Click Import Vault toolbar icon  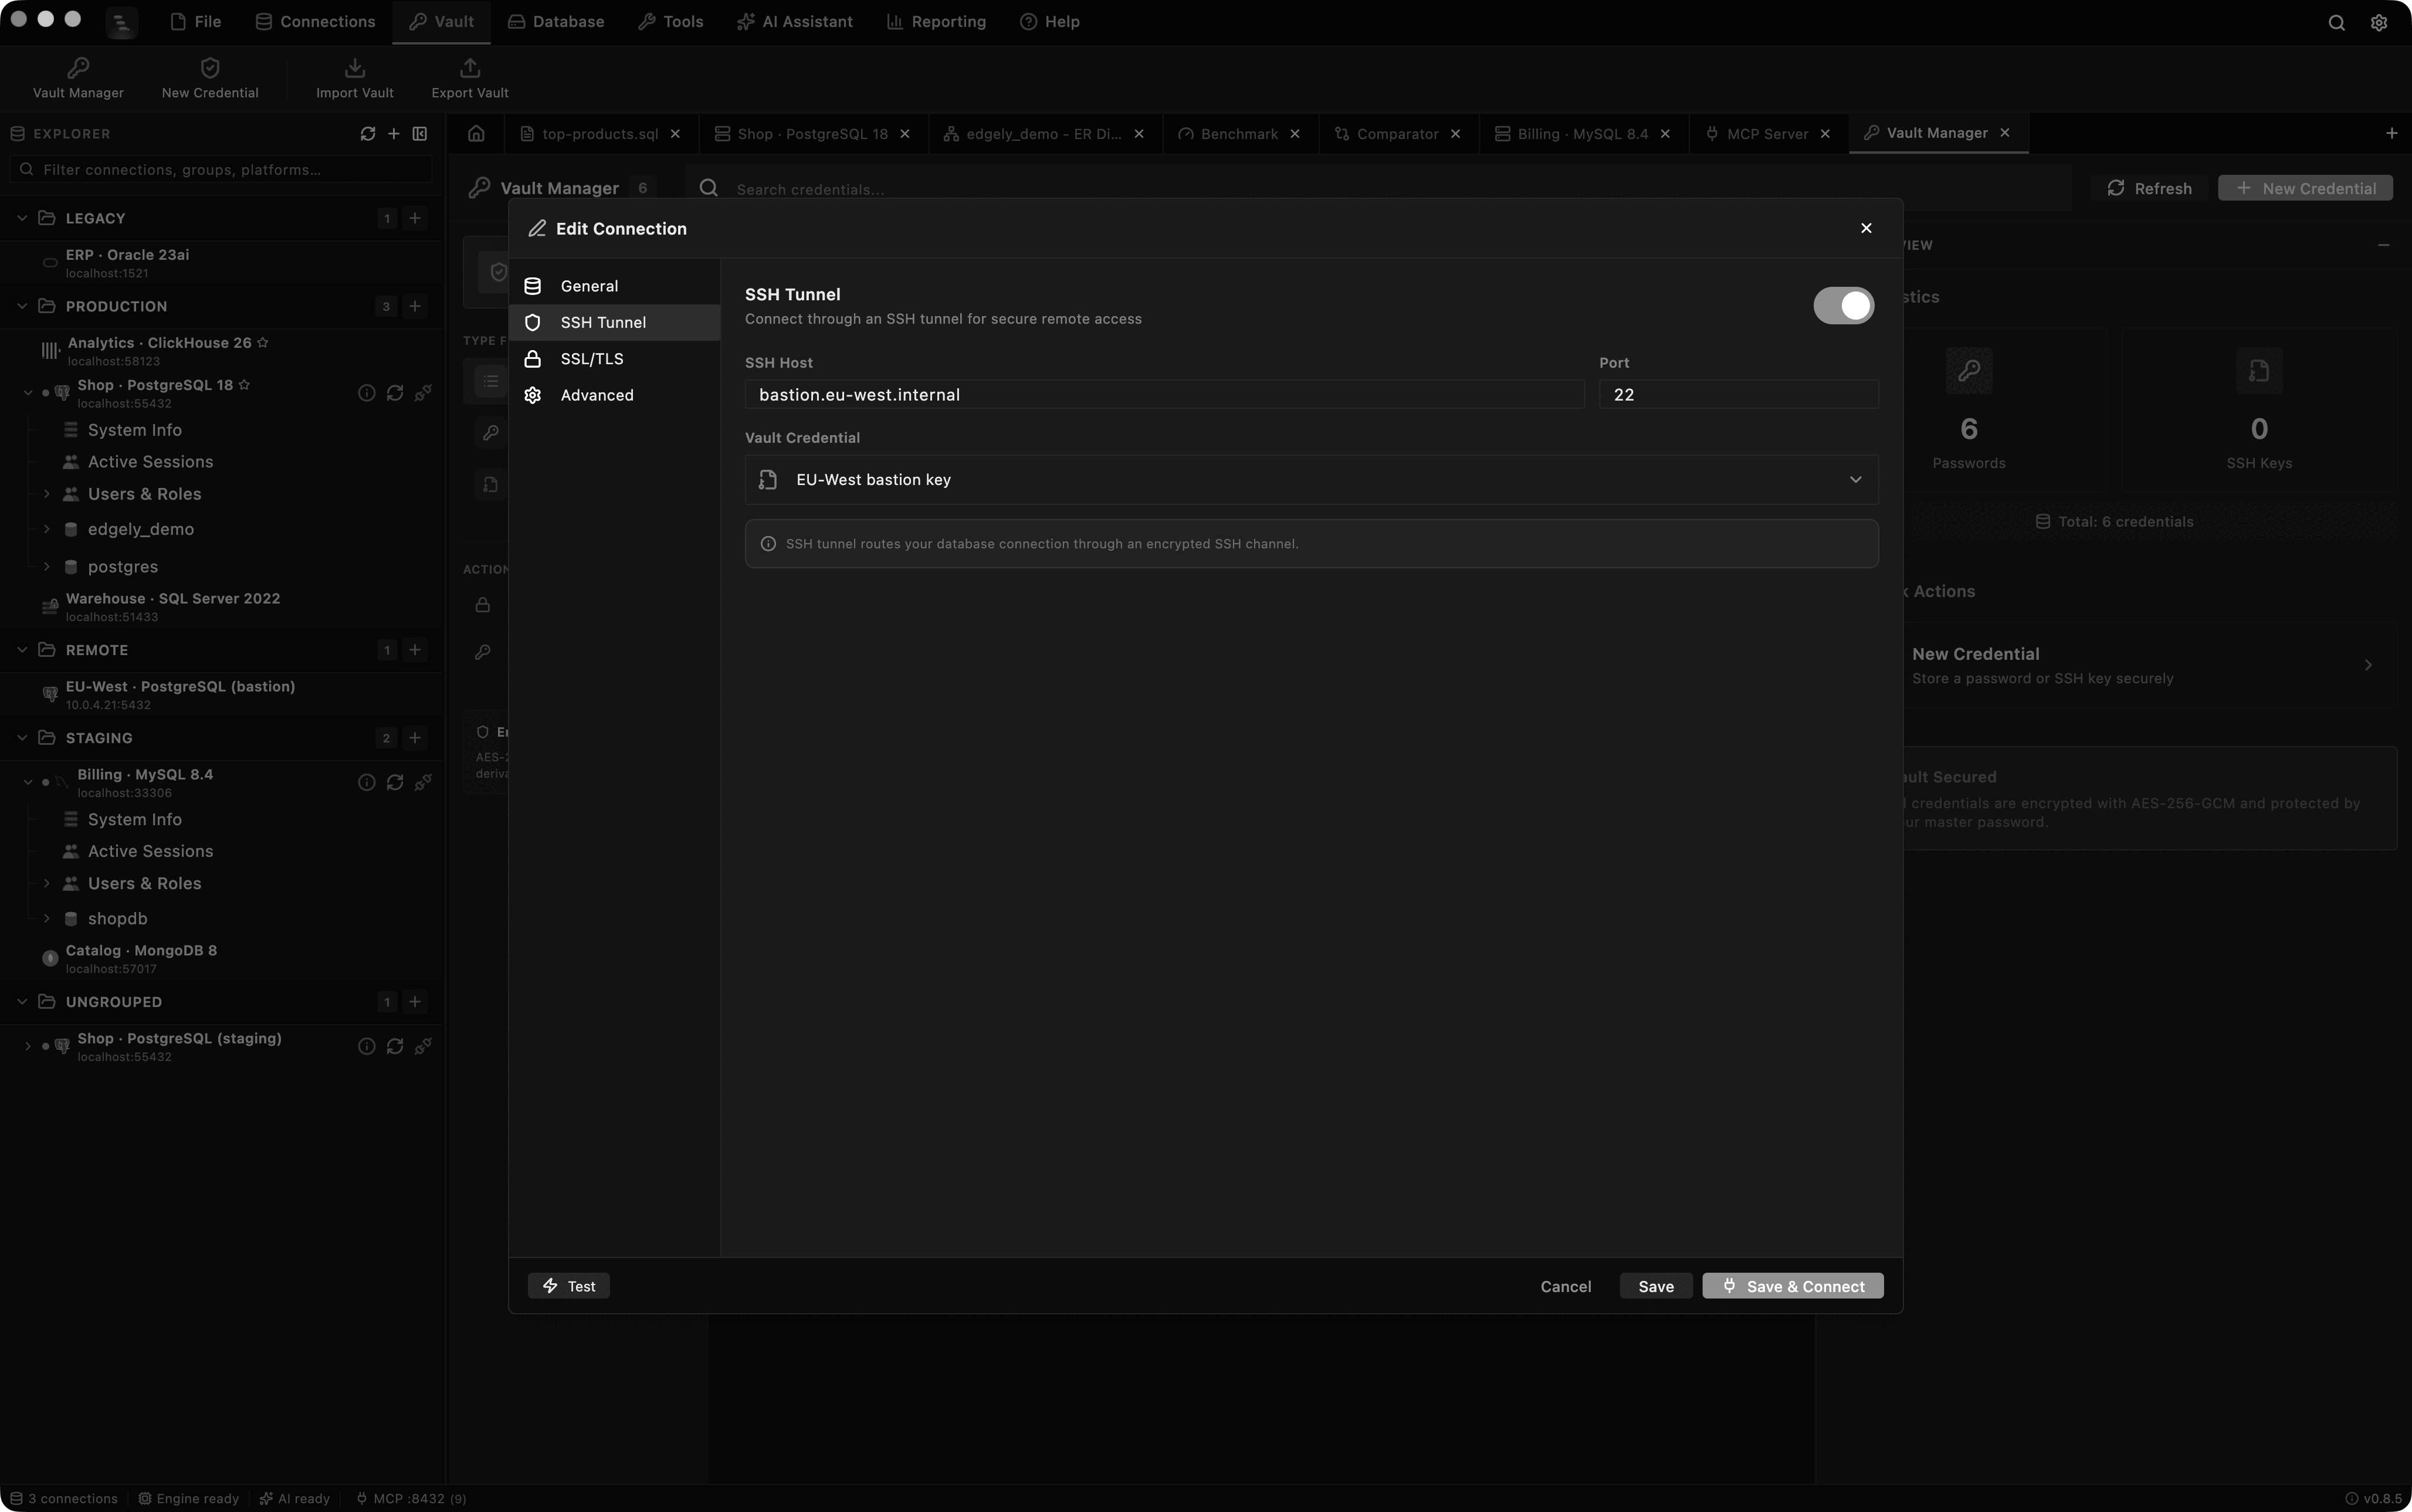pyautogui.click(x=355, y=67)
